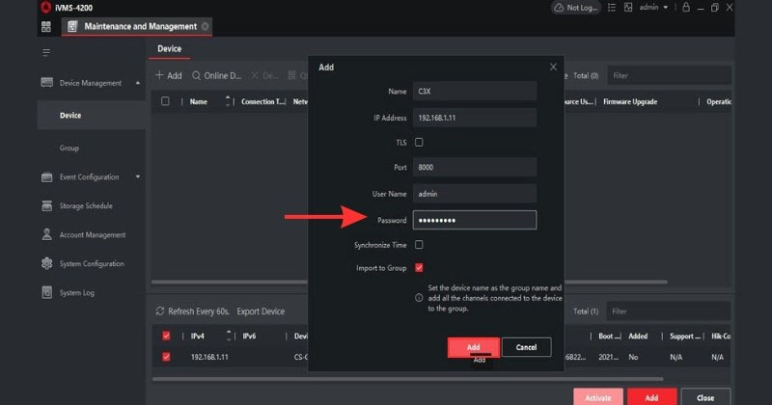Click the User Name field showing admin
The image size is (772, 405).
pos(475,194)
